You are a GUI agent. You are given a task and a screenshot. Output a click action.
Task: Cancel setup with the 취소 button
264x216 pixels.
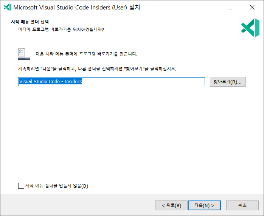click(242, 205)
